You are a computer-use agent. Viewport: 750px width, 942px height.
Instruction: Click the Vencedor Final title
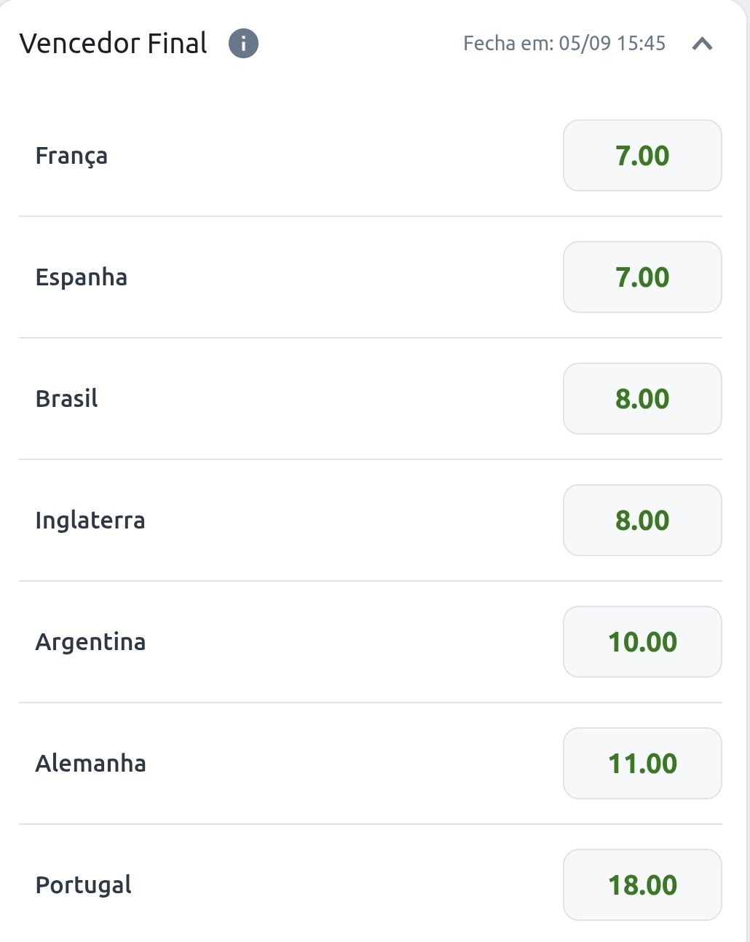pyautogui.click(x=114, y=44)
